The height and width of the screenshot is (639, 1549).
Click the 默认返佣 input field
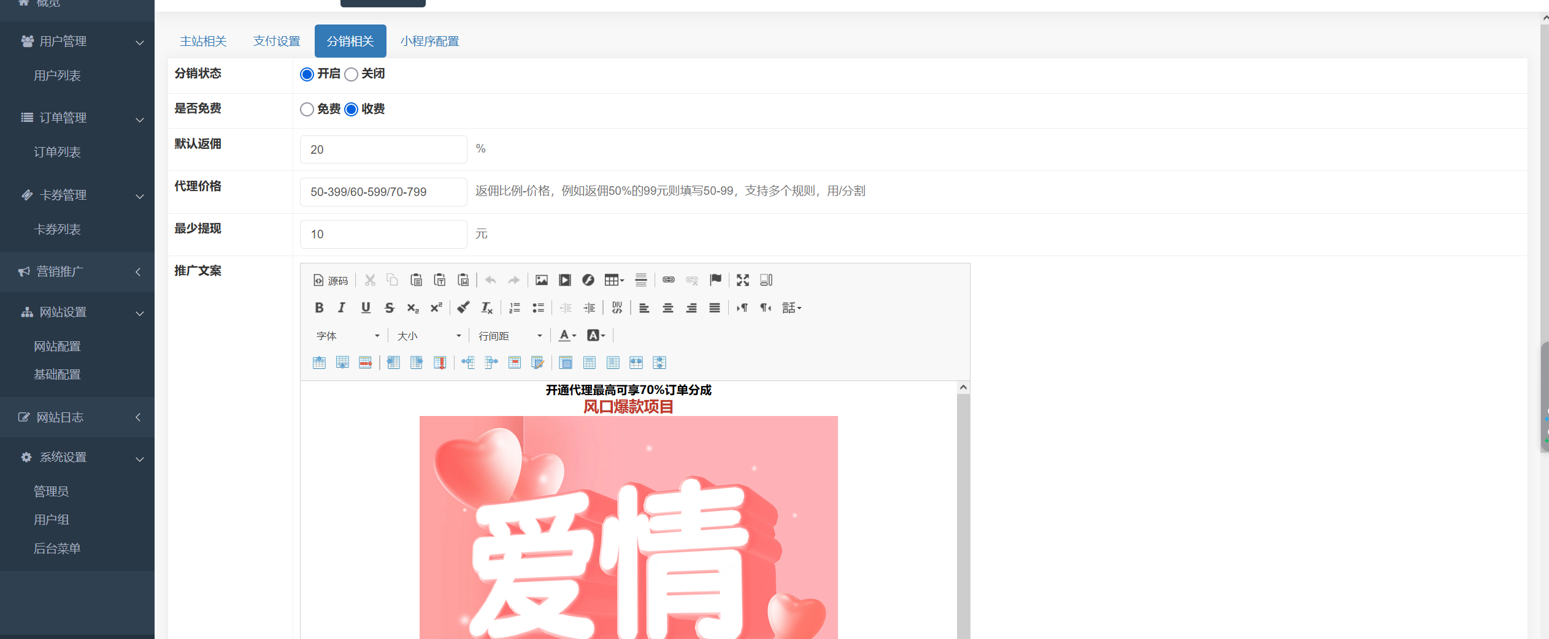pyautogui.click(x=383, y=149)
